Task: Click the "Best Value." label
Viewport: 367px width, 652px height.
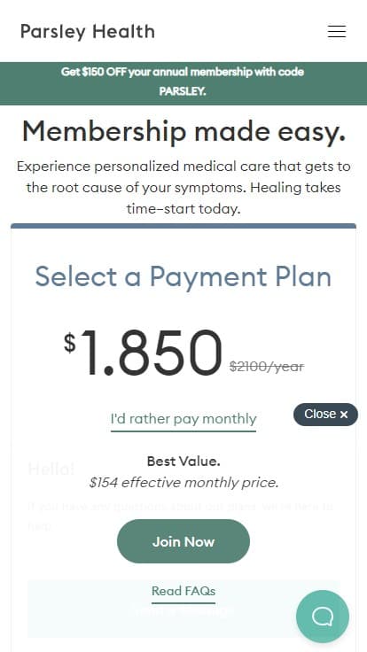Action: [183, 462]
